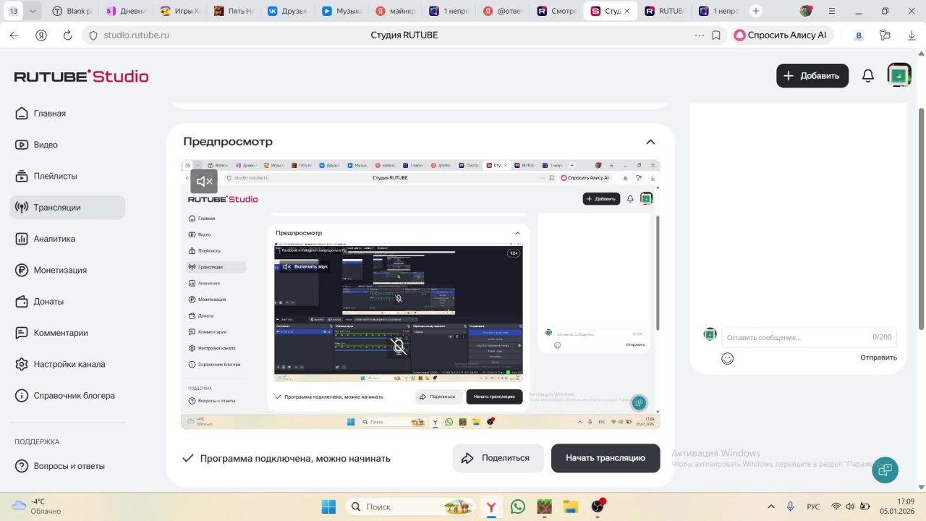This screenshot has height=521, width=926.
Task: Click the Windows taskbar search box
Action: 410,507
